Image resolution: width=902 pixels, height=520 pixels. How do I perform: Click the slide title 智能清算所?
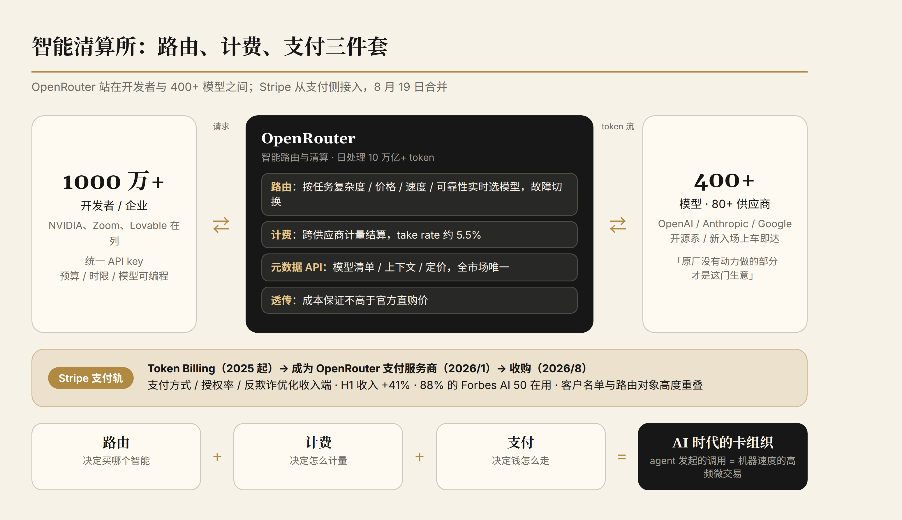pyautogui.click(x=210, y=46)
